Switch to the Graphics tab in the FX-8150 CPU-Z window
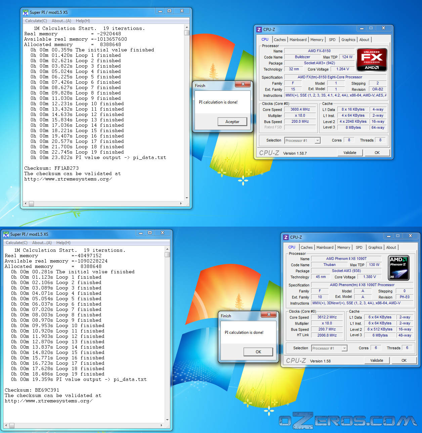422x433 pixels. [x=348, y=40]
